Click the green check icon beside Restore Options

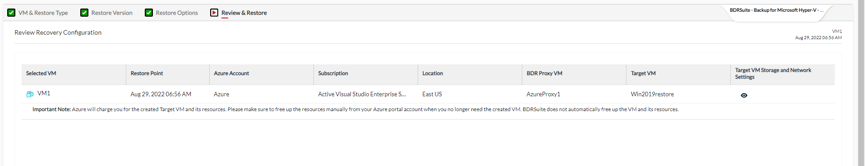(149, 13)
